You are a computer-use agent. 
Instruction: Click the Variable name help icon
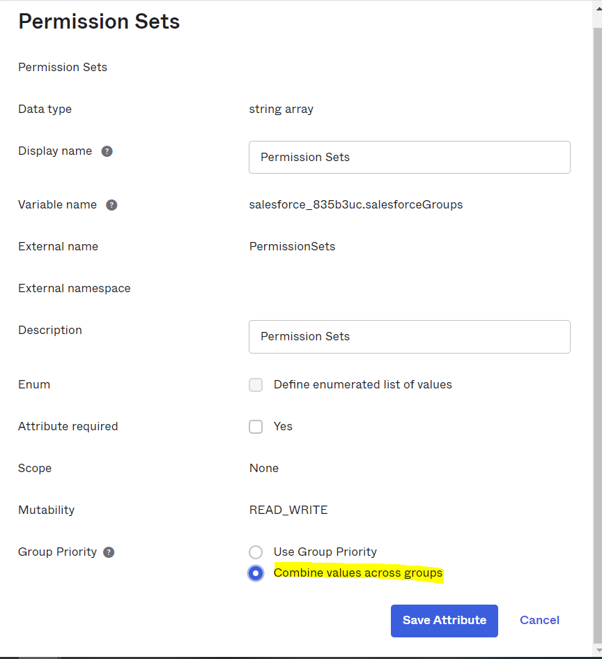point(111,205)
